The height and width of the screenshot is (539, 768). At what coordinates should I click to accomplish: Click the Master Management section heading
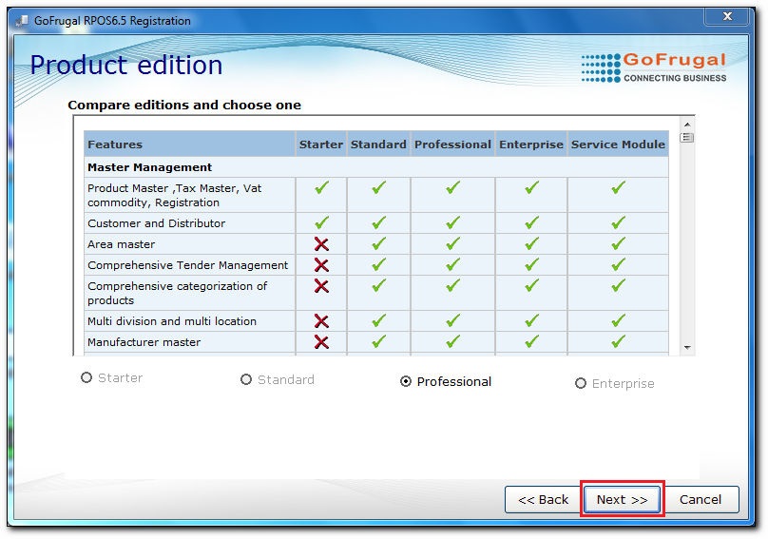[150, 167]
